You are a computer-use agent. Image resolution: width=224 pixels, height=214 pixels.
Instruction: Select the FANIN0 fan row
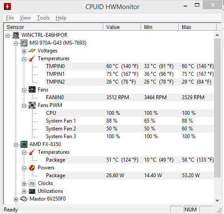(x=129, y=97)
